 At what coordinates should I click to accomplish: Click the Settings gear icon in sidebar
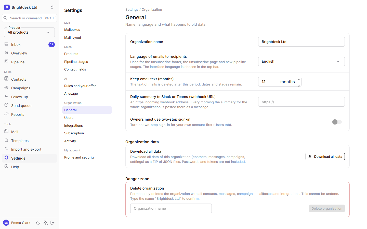(6, 158)
